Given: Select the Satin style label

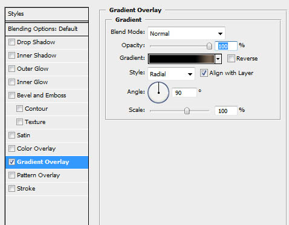Looking at the screenshot, I should 24,135.
